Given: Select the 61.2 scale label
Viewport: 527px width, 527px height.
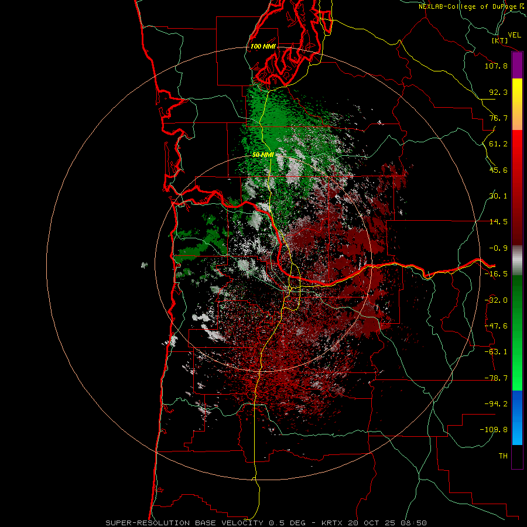Looking at the screenshot, I should (498, 144).
